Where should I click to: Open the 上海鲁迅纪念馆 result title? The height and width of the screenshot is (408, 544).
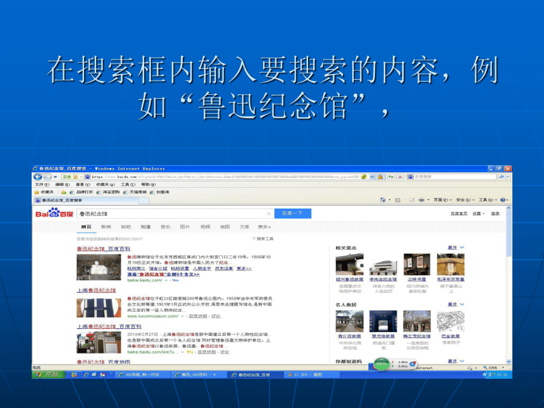[96, 290]
